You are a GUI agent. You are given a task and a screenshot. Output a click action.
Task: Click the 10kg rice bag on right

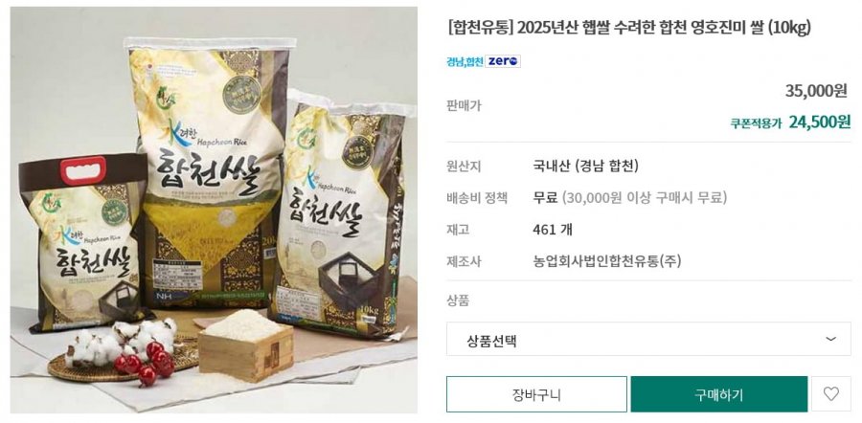343,214
